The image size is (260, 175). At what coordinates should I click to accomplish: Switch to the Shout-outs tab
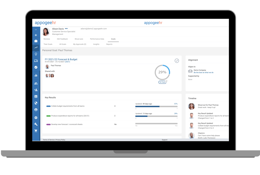point(79,39)
